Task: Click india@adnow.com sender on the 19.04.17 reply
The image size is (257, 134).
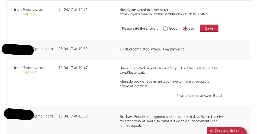Action: [x=30, y=68]
